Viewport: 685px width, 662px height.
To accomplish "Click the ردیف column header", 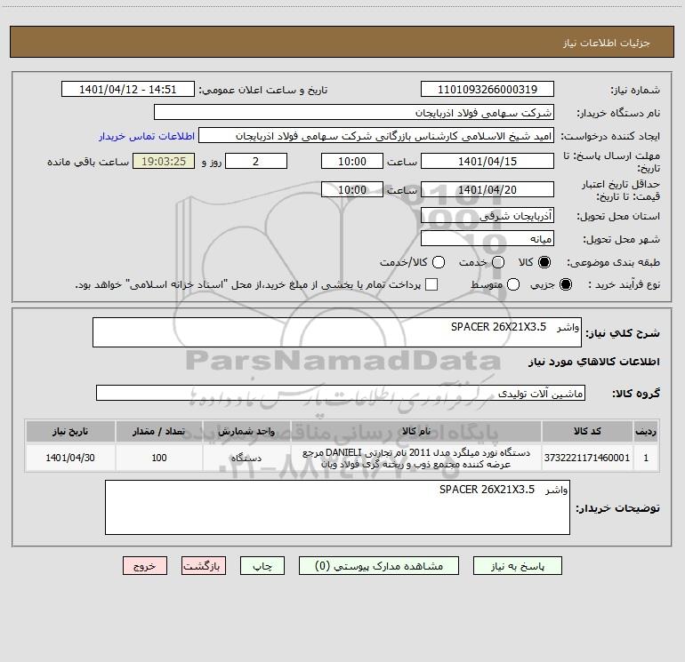I will [646, 431].
